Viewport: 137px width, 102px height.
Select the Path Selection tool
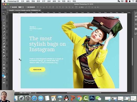[x=4, y=62]
